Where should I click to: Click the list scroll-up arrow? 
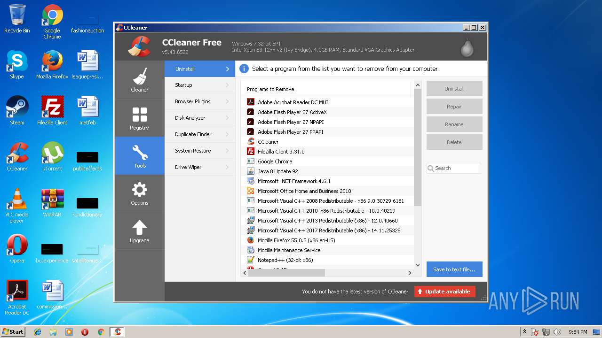[x=418, y=85]
